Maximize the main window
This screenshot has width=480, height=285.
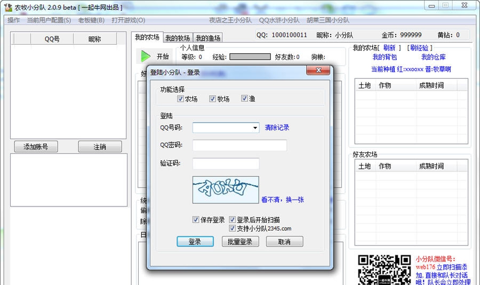[x=446, y=5]
